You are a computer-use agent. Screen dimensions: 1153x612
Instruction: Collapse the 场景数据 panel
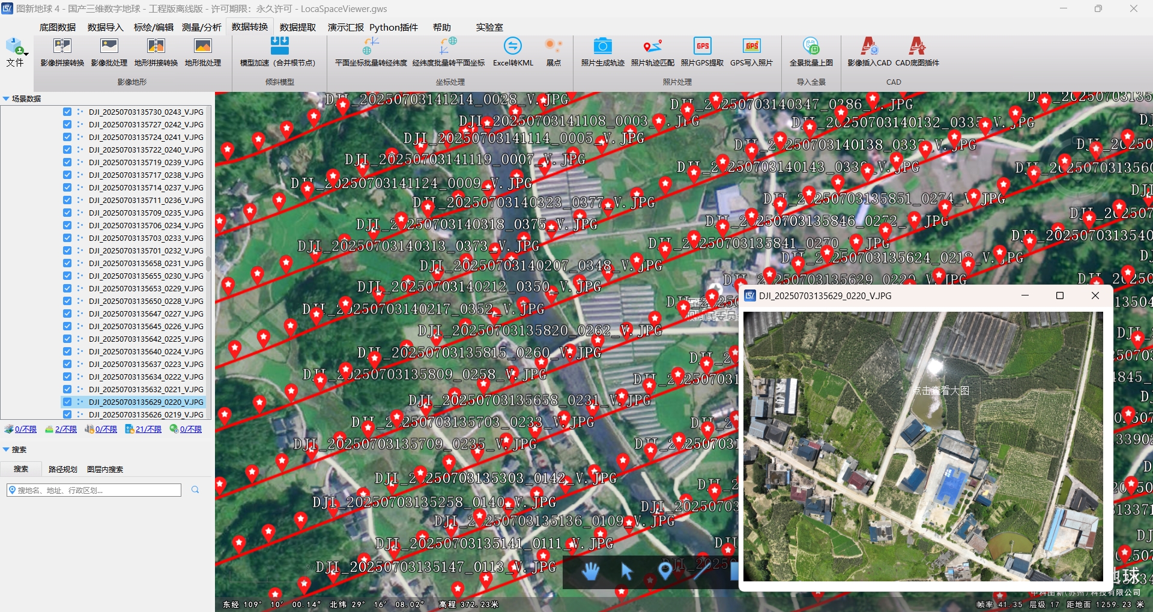click(6, 98)
